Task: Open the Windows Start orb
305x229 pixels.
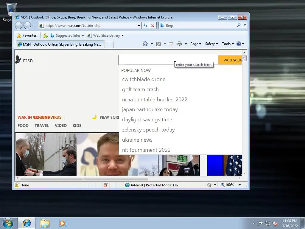Action: tap(8, 223)
